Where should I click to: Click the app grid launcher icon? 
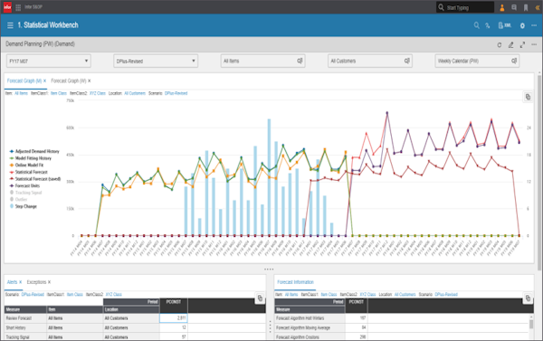point(18,7)
